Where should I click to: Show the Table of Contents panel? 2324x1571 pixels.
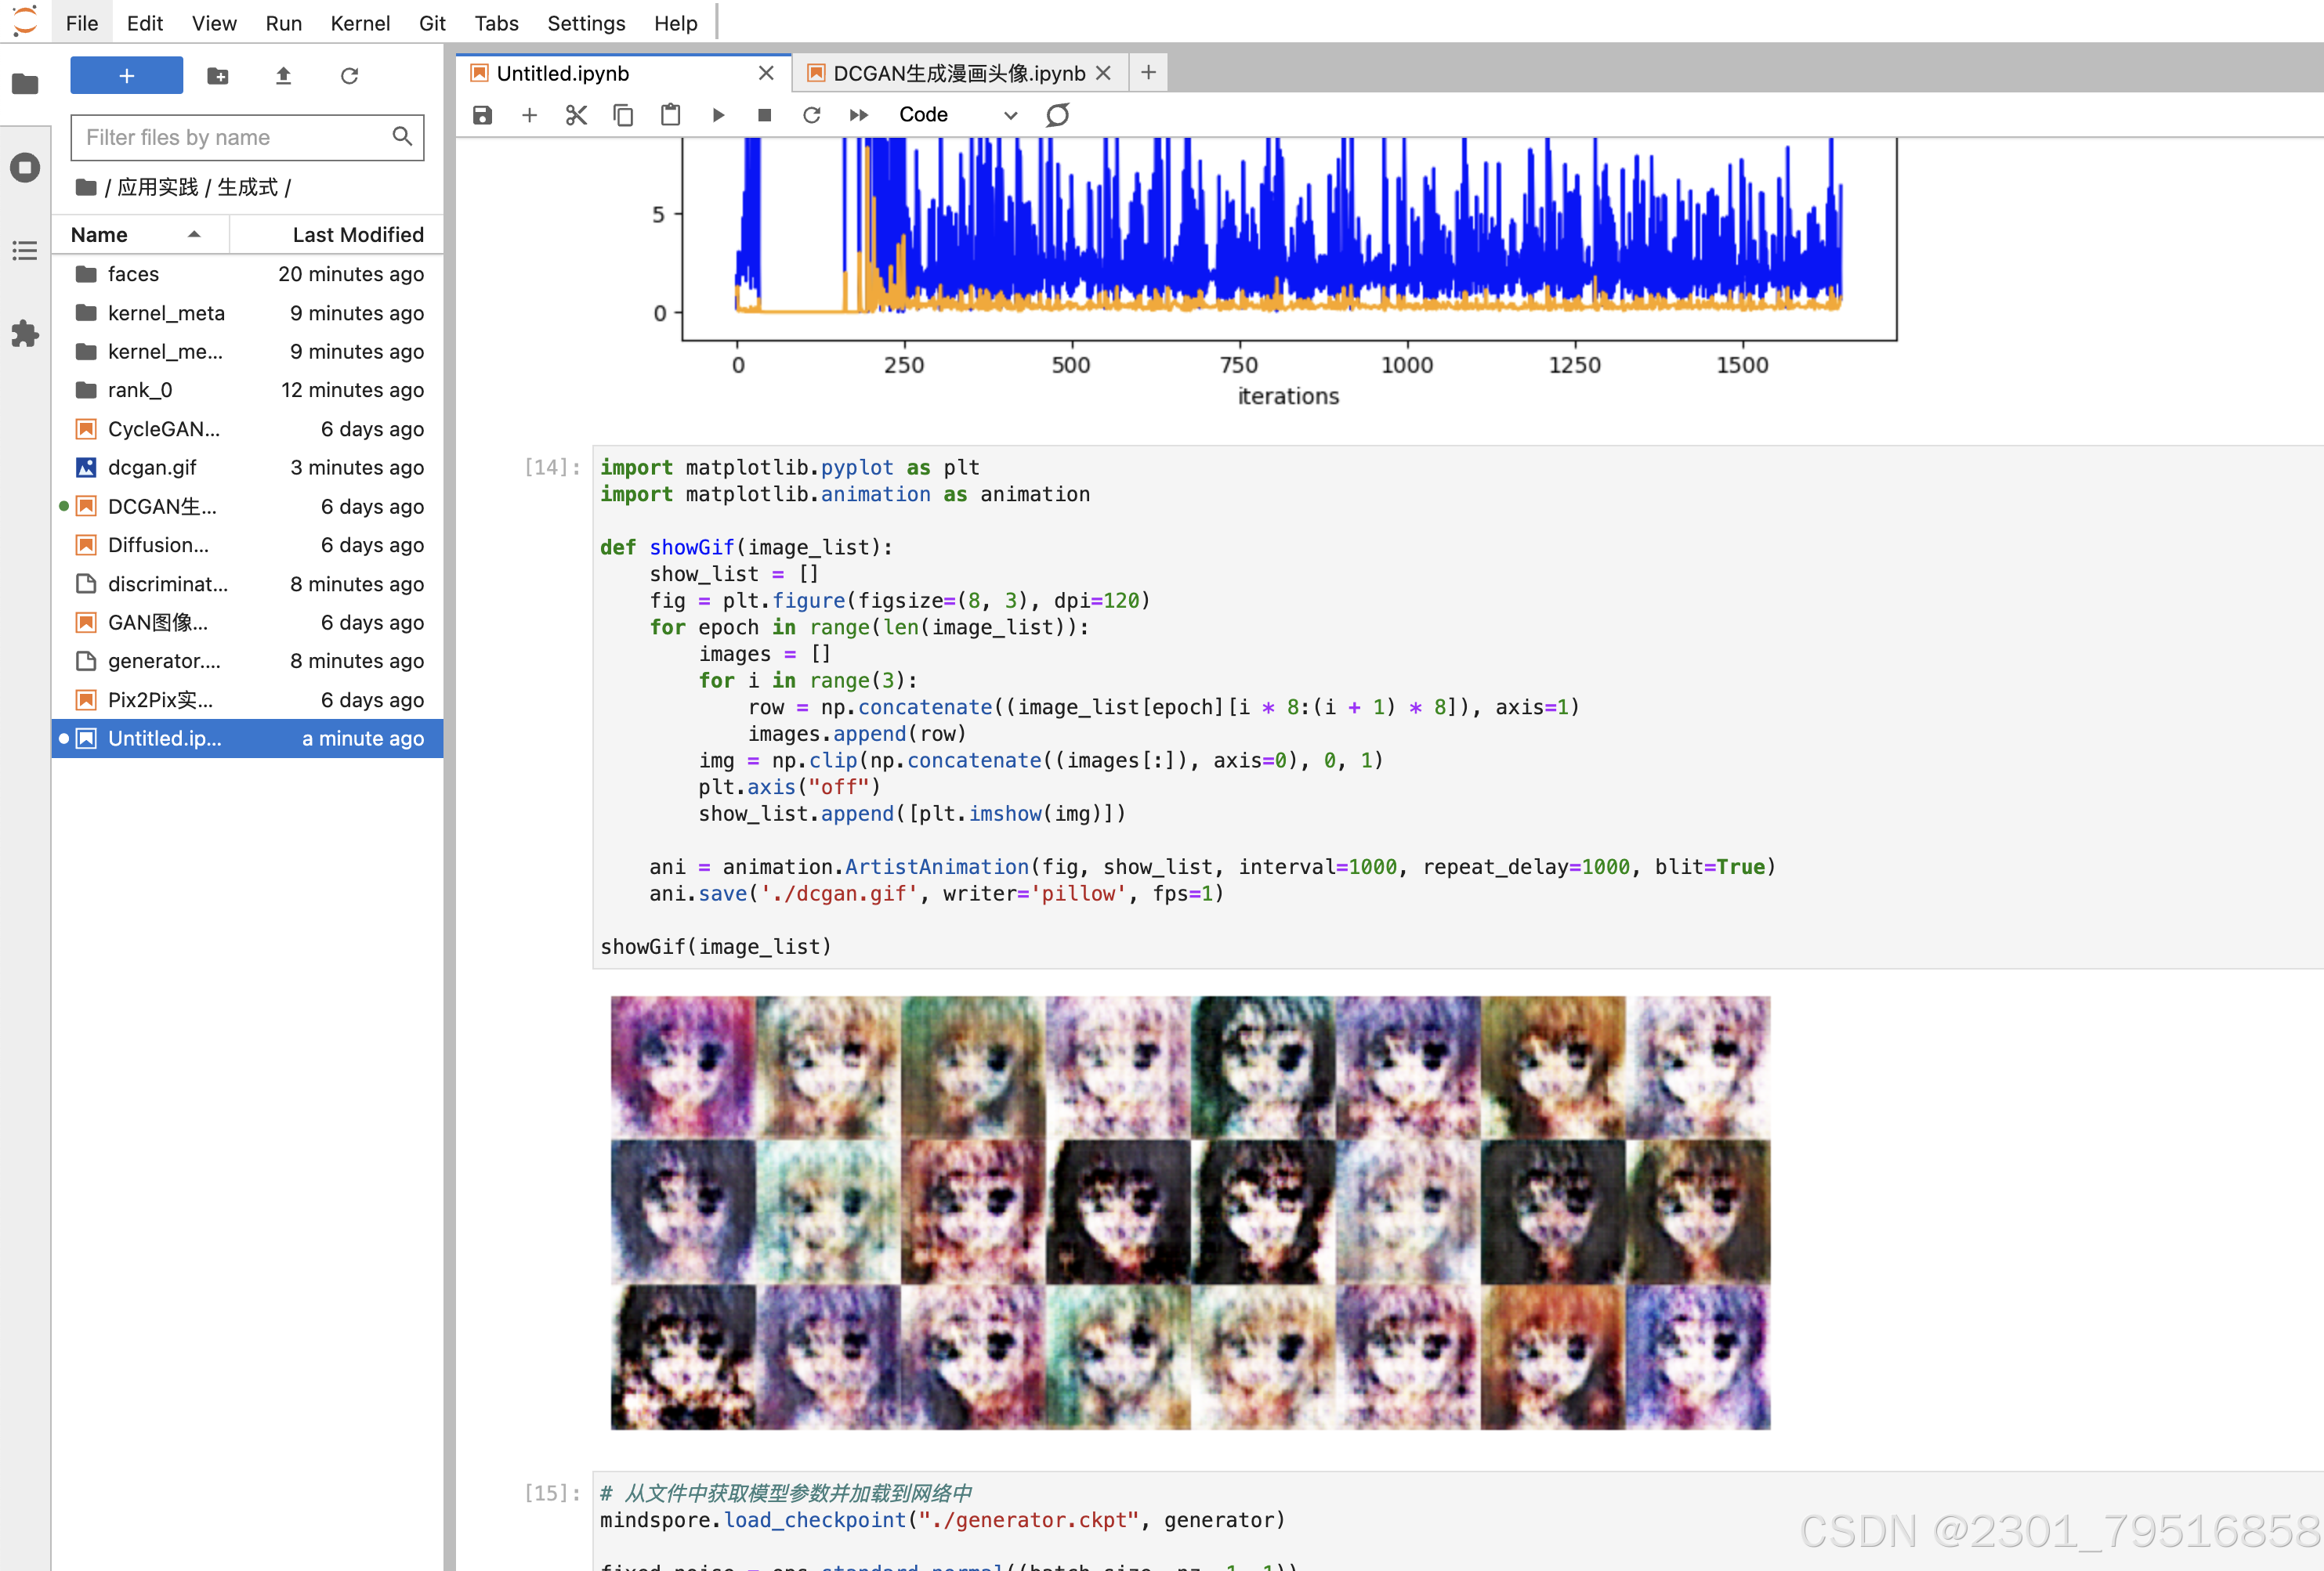(25, 250)
